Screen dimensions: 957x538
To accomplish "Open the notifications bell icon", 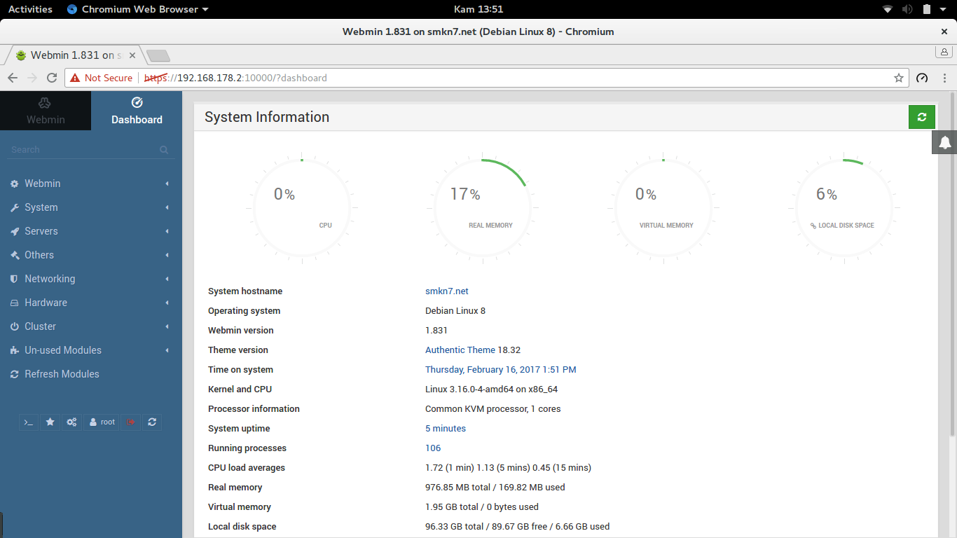I will tap(944, 142).
